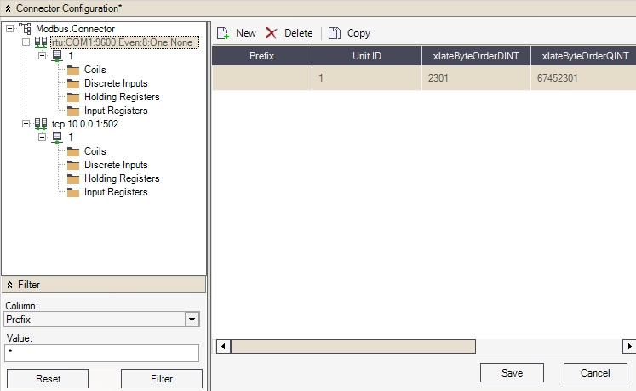
Task: Sort by Unit ID column header
Action: (366, 55)
